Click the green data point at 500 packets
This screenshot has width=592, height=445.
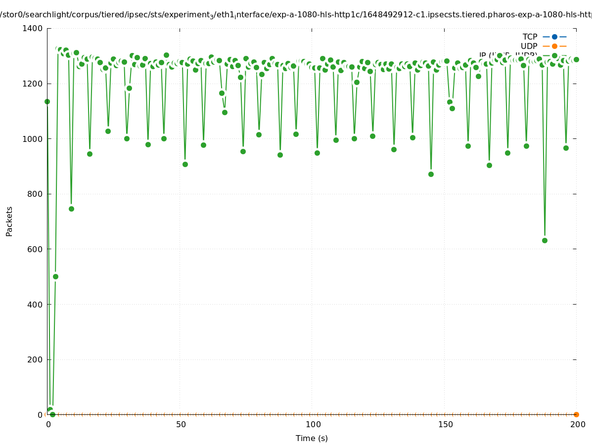tap(55, 276)
